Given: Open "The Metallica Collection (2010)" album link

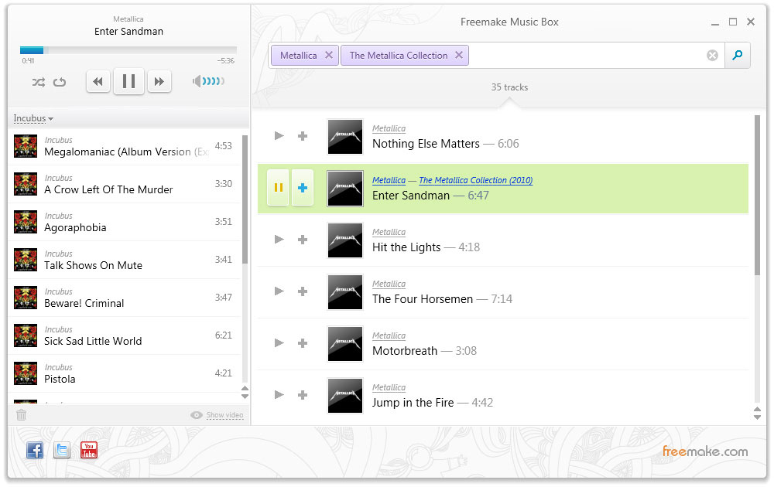Looking at the screenshot, I should (475, 179).
